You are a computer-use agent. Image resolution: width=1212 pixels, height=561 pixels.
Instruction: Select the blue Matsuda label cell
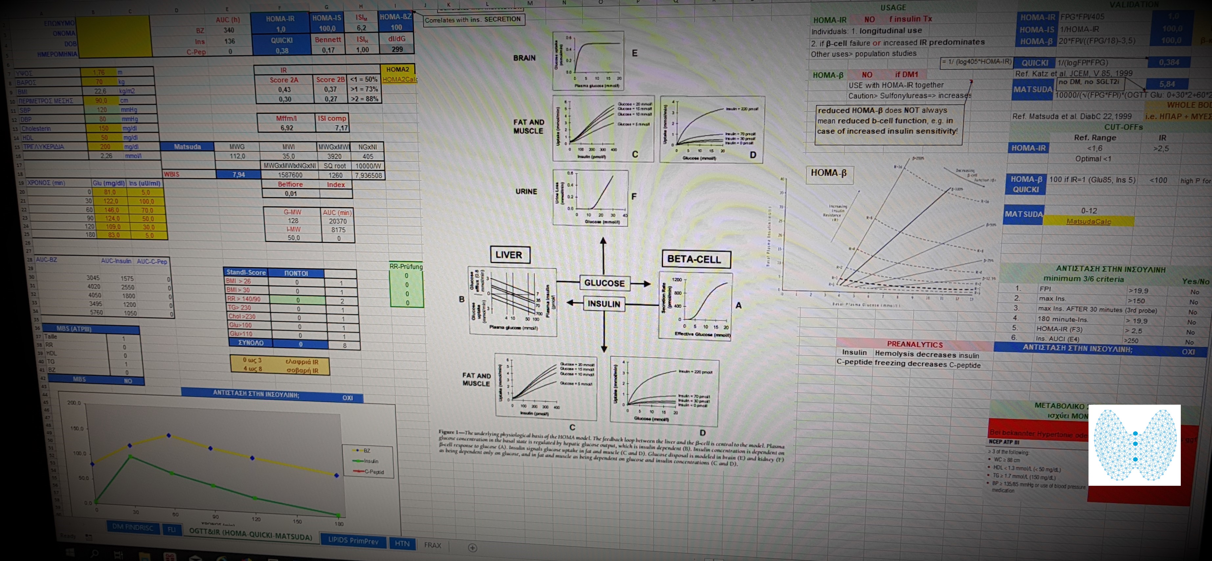click(187, 147)
